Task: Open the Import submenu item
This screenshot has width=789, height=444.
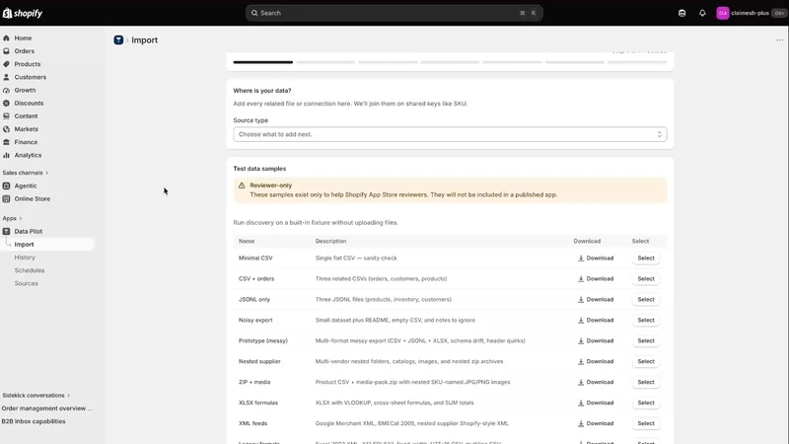Action: click(47, 244)
